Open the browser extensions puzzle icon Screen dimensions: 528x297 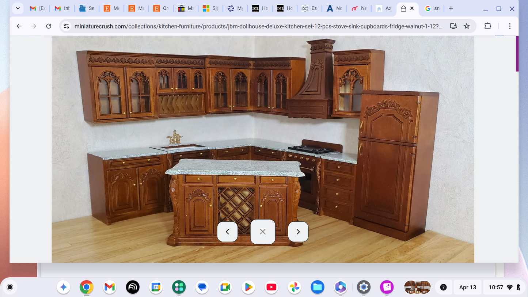pyautogui.click(x=488, y=26)
